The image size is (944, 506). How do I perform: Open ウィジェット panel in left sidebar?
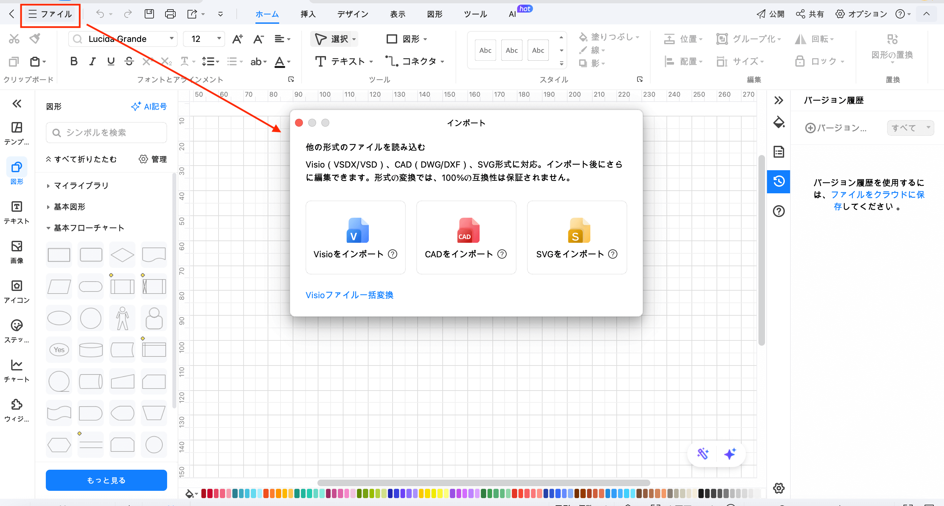(x=17, y=410)
